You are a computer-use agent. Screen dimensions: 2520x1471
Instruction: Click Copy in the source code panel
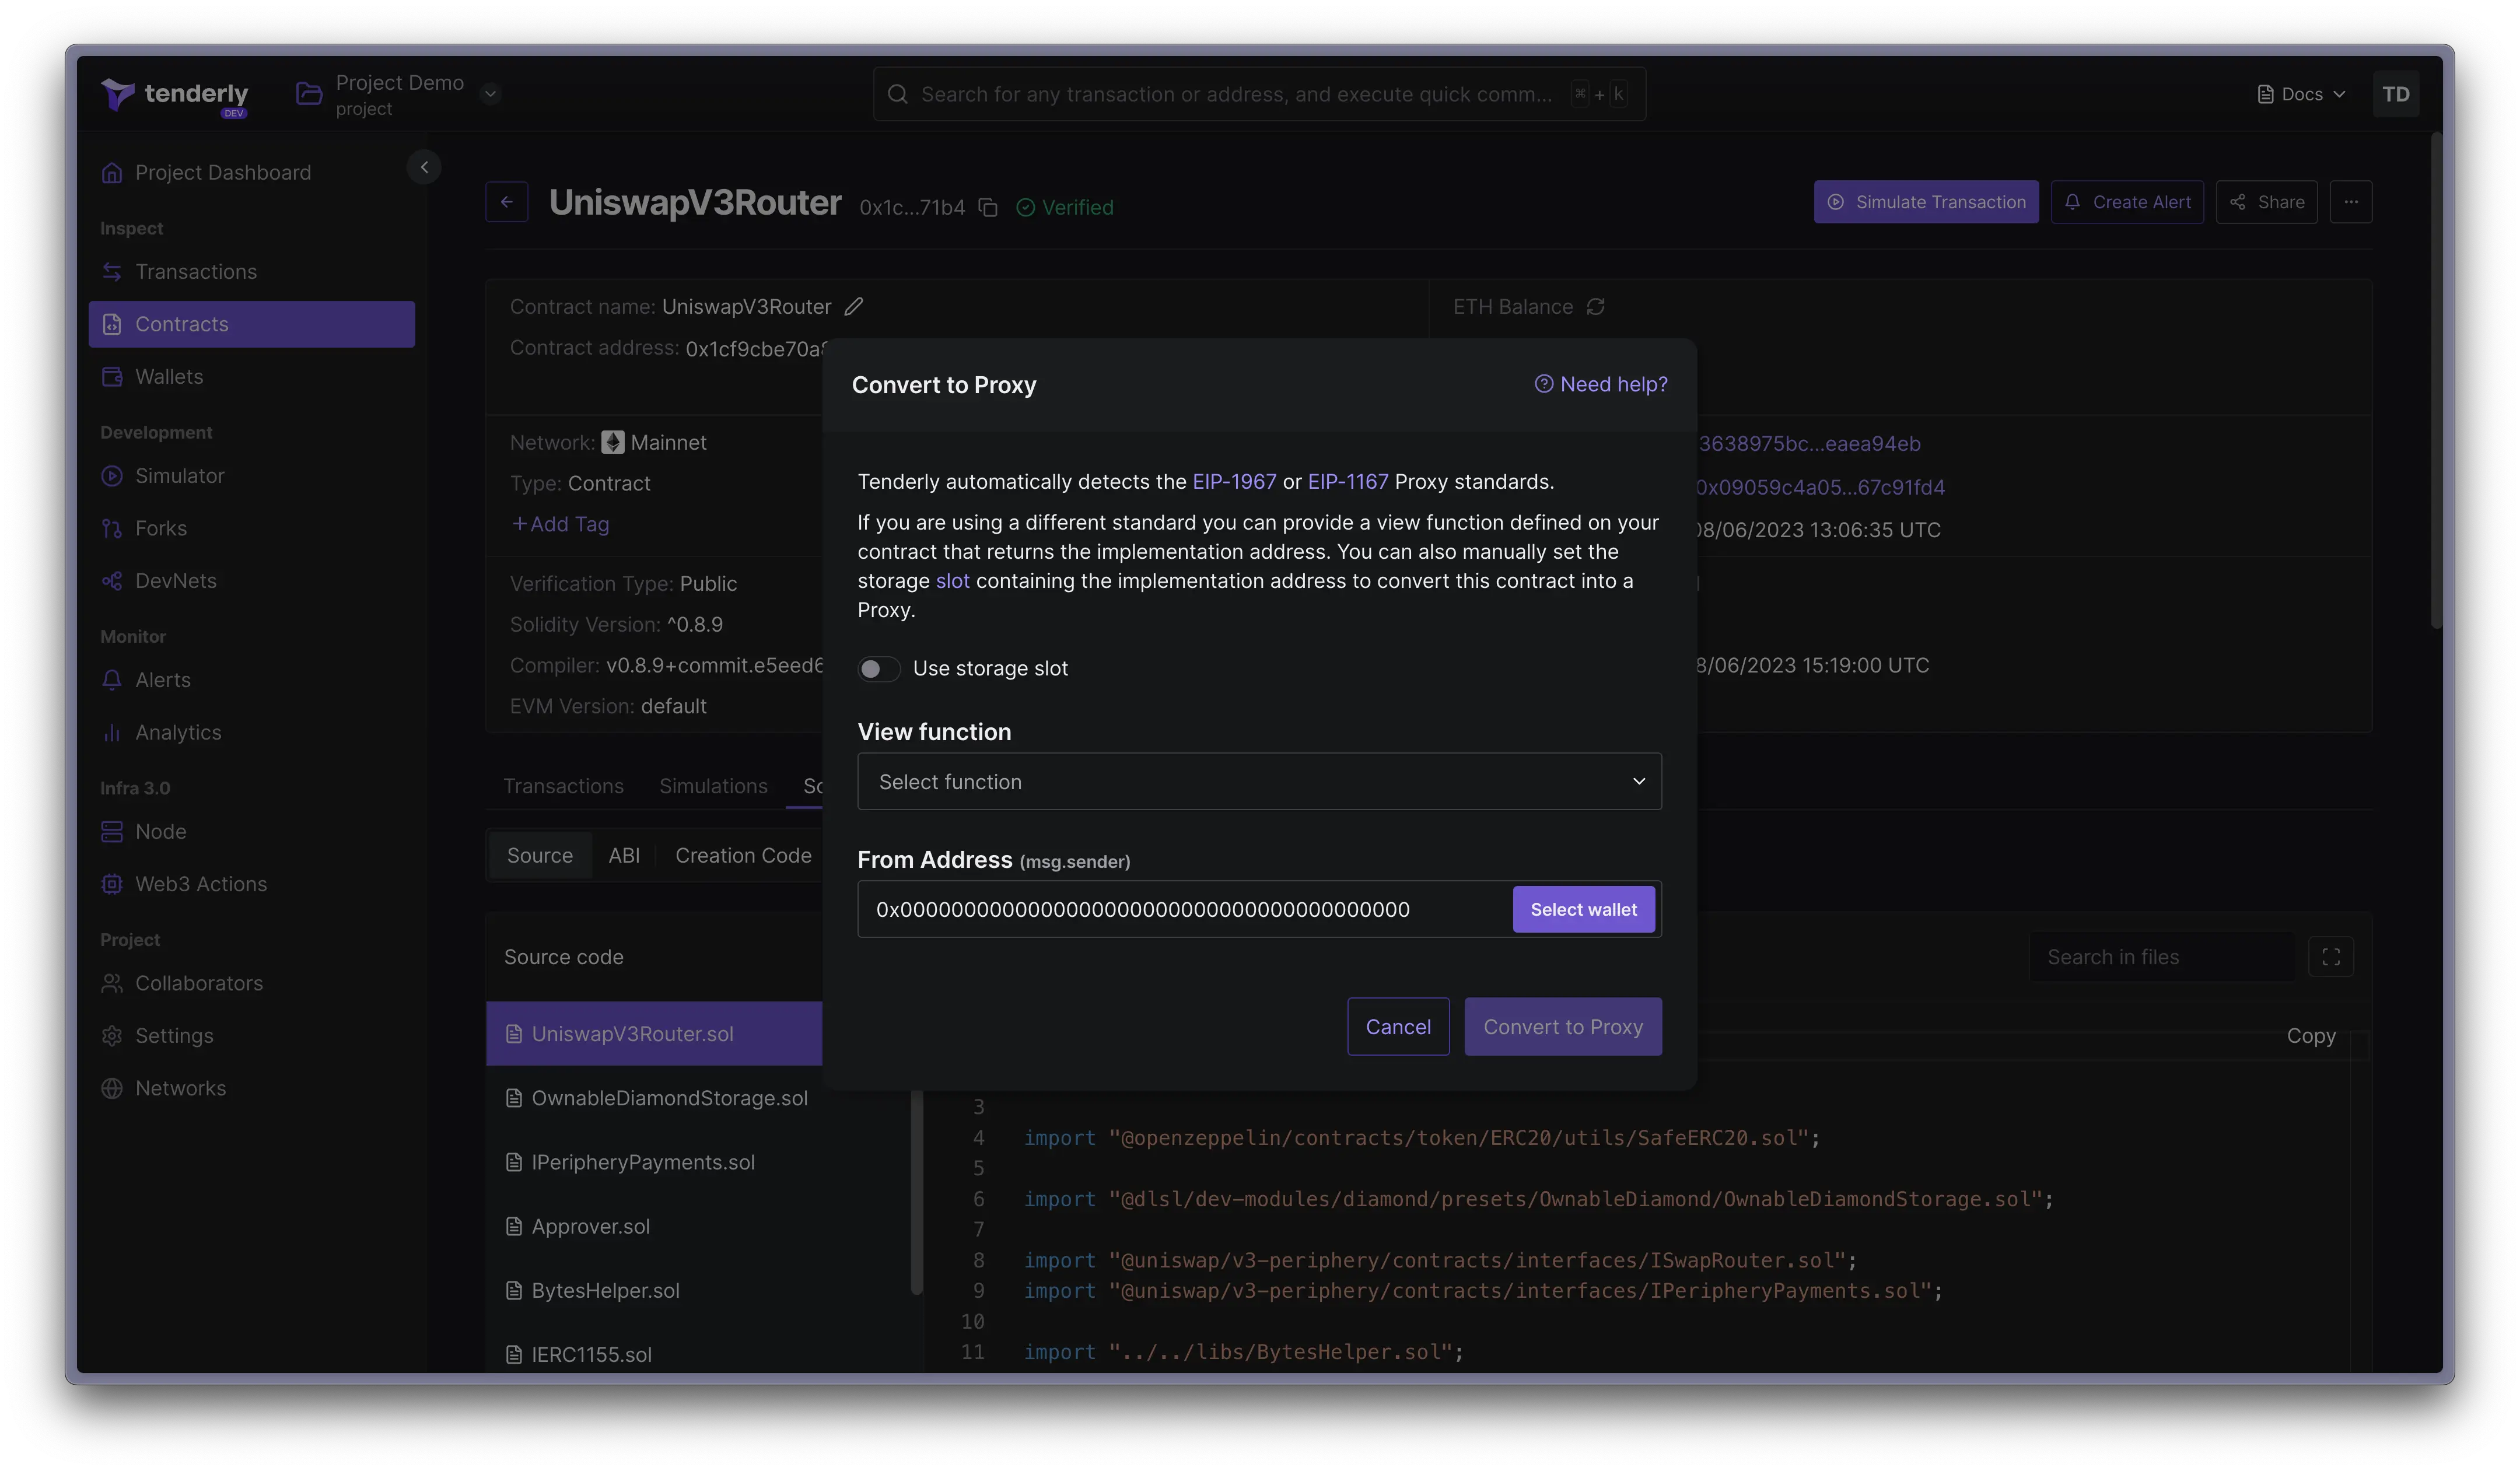[2310, 1036]
